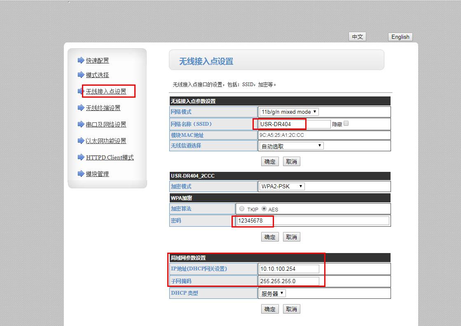The image size is (461, 326).
Task: Click the arrow icon next to 串口及网络设置
Action: tap(81, 124)
